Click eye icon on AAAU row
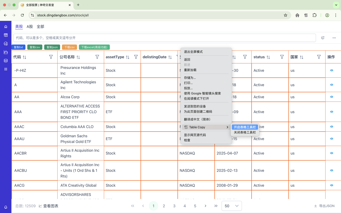 [x=331, y=139]
